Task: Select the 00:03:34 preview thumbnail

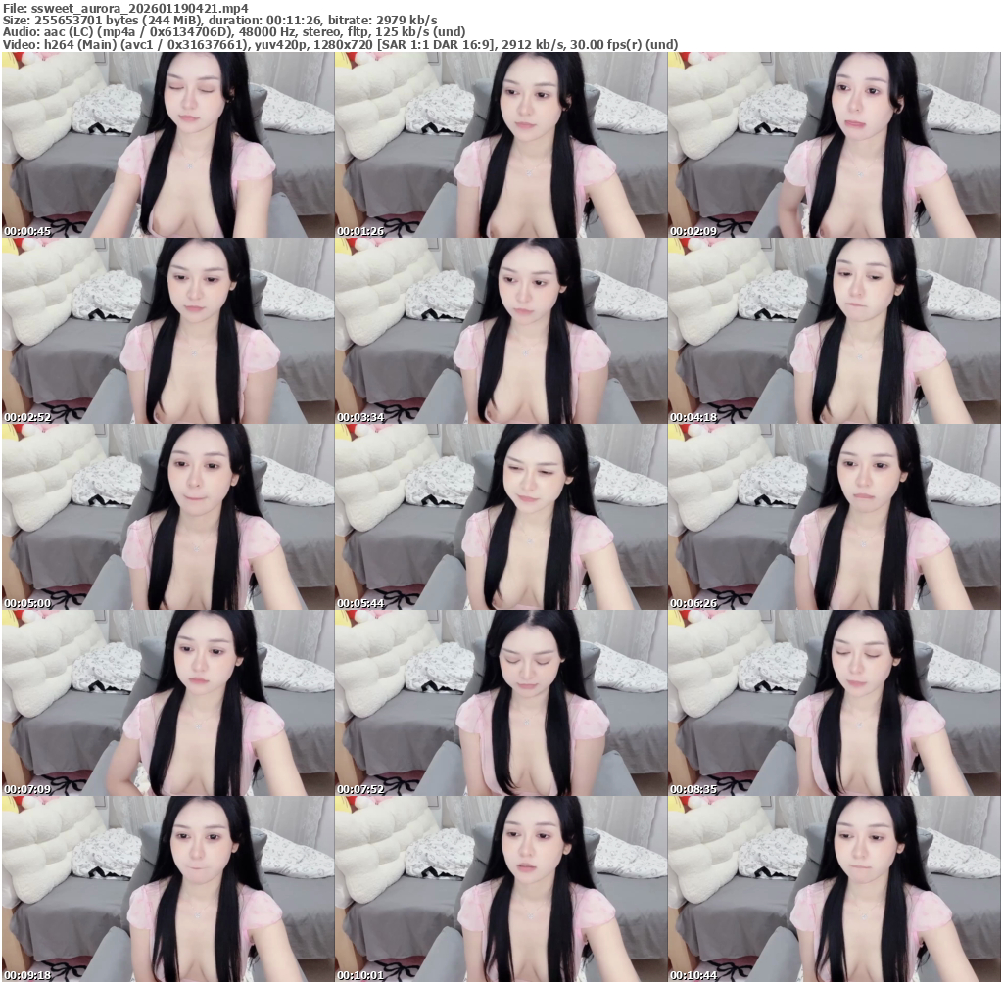Action: pos(501,331)
